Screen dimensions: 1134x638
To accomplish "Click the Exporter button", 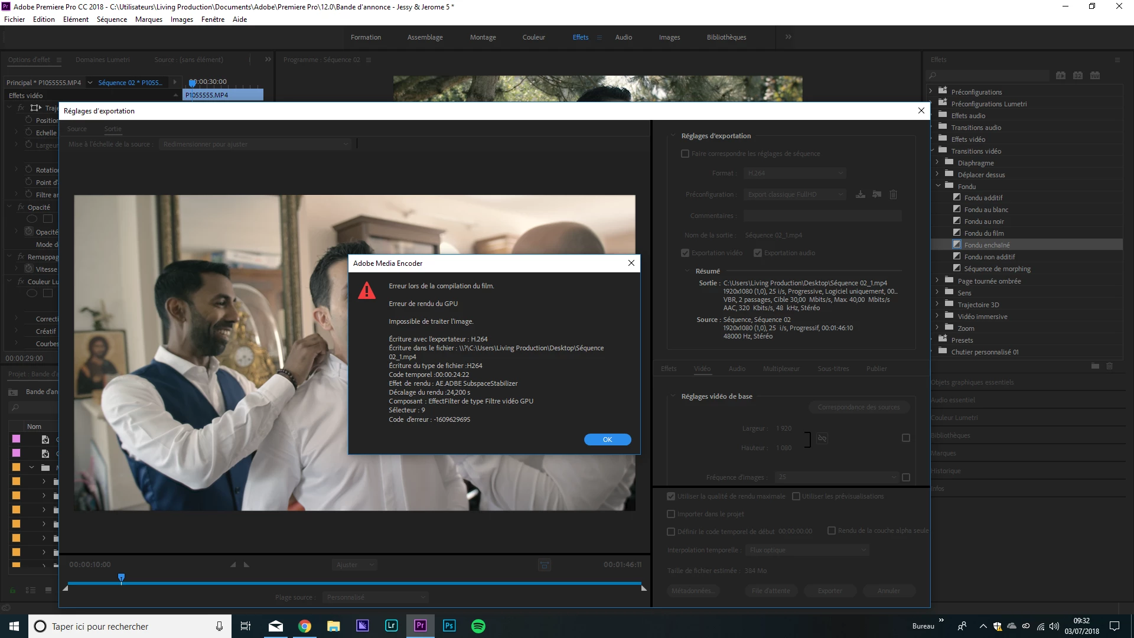I will 830,591.
